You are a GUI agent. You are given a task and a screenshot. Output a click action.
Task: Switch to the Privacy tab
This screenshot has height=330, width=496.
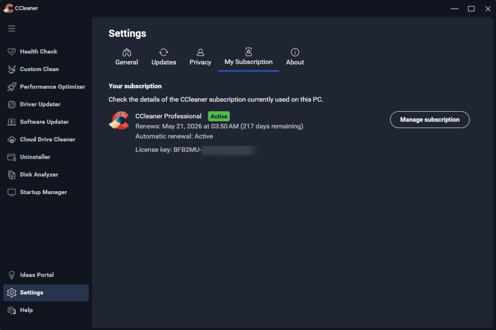(200, 57)
